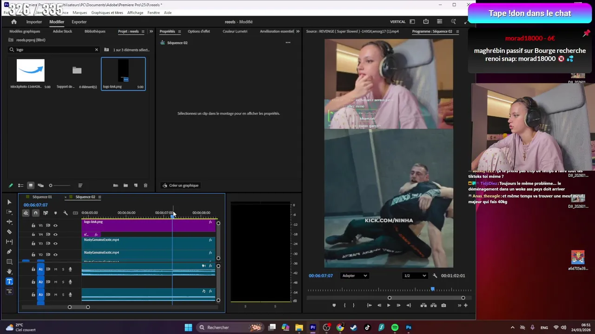The height and width of the screenshot is (334, 595).
Task: Open Programme: Séquence 02 panel menu
Action: click(x=457, y=32)
